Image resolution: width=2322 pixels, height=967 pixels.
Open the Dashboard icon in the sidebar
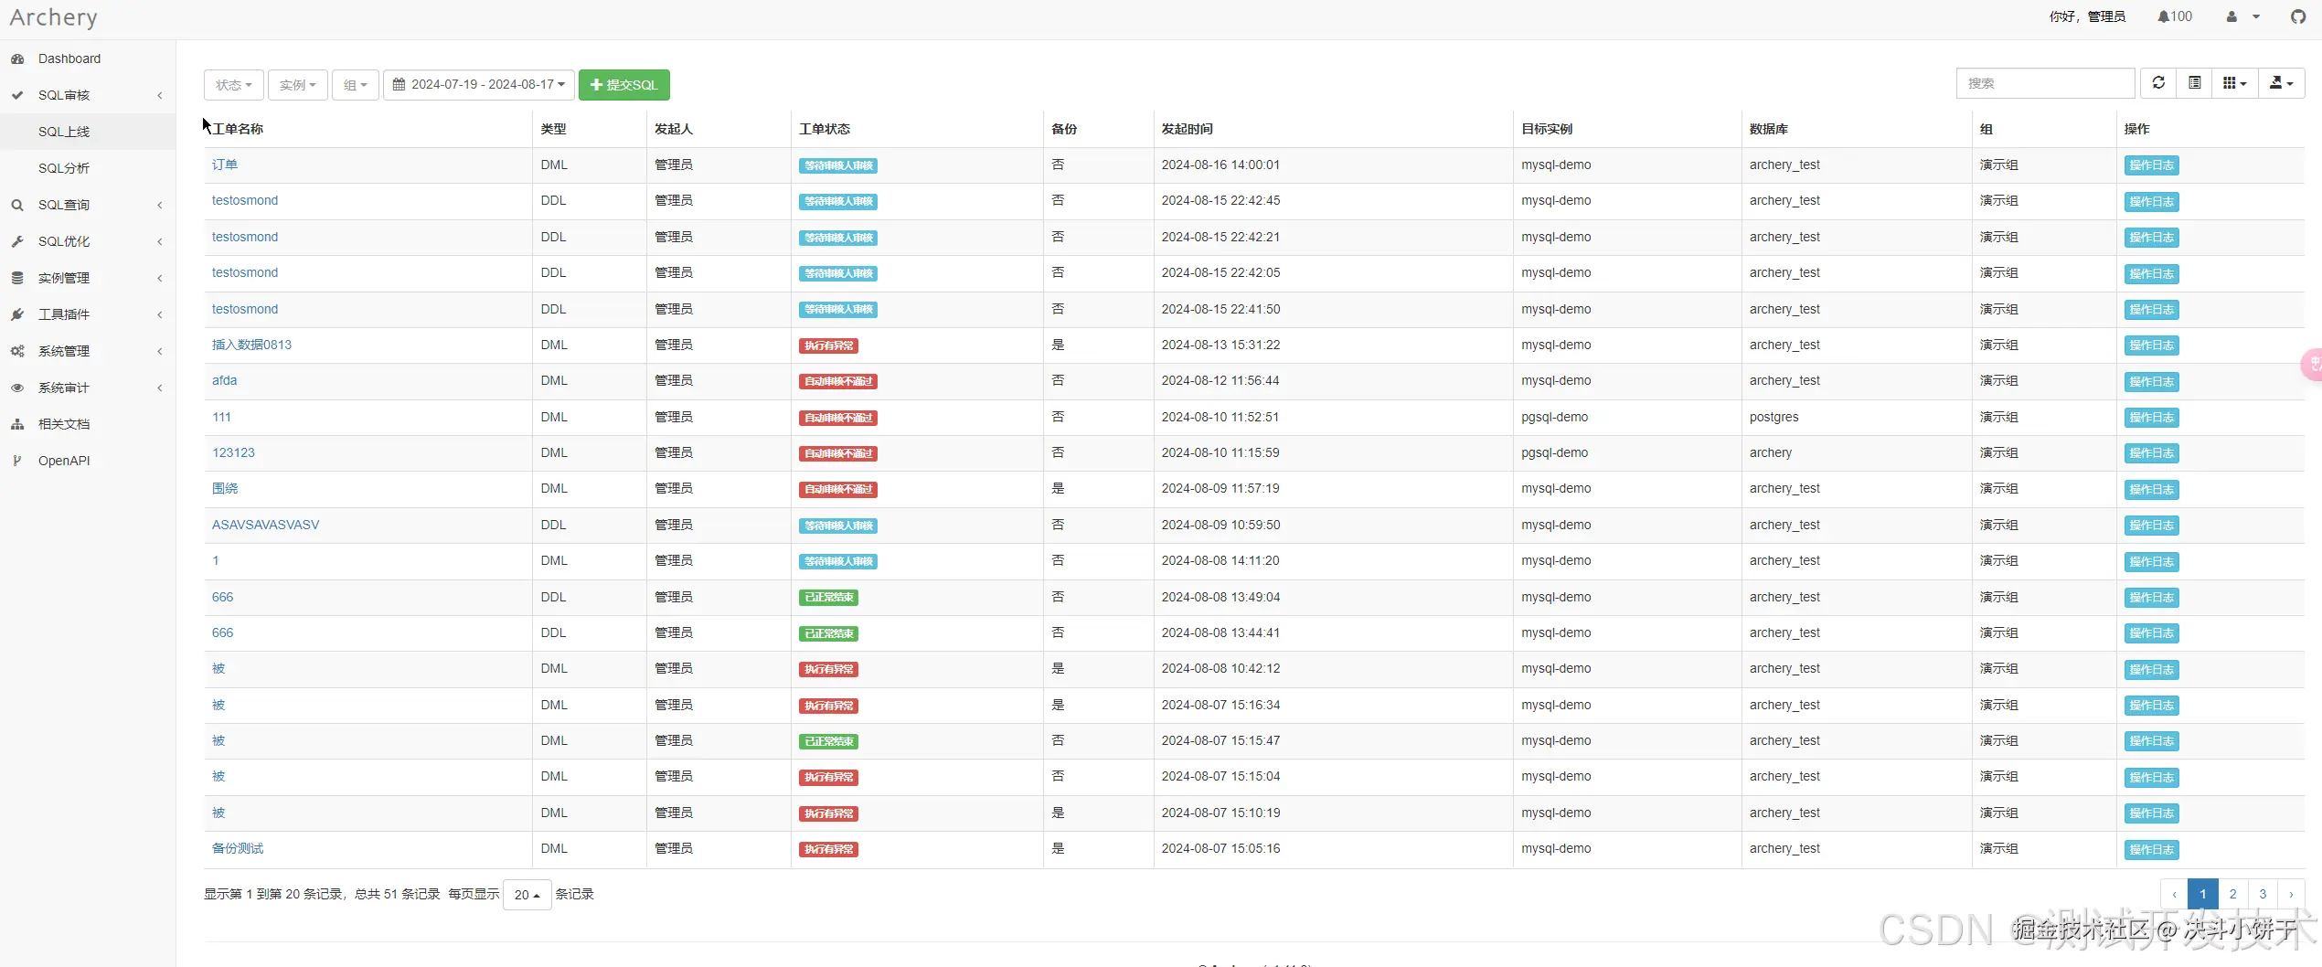click(17, 58)
